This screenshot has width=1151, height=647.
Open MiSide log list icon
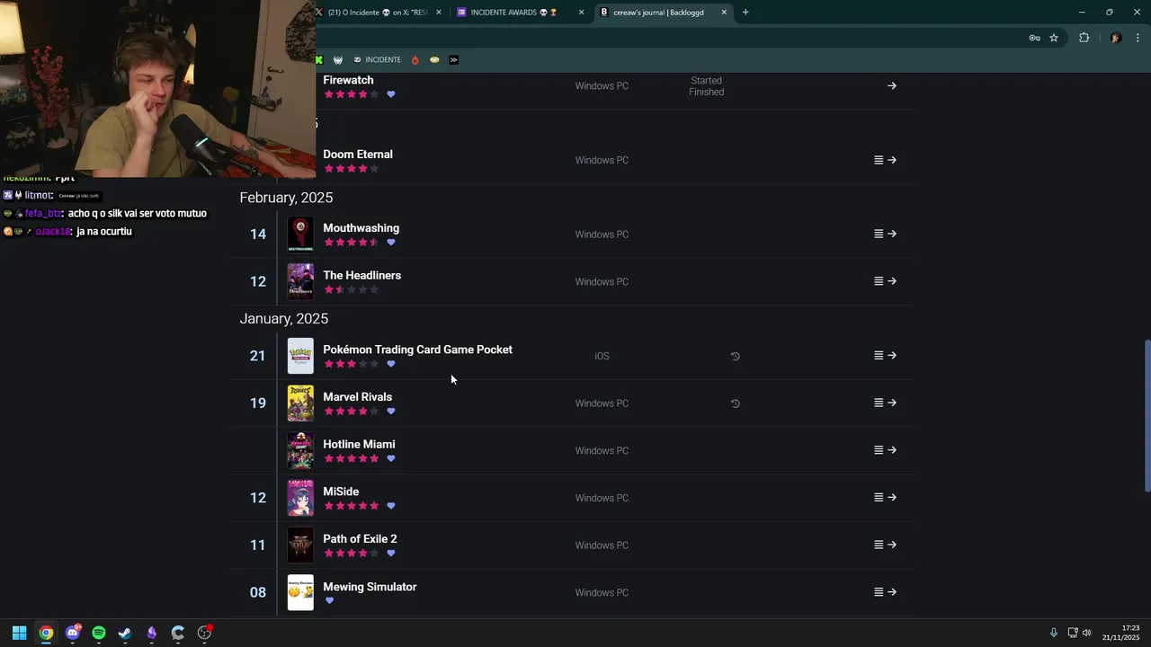879,498
